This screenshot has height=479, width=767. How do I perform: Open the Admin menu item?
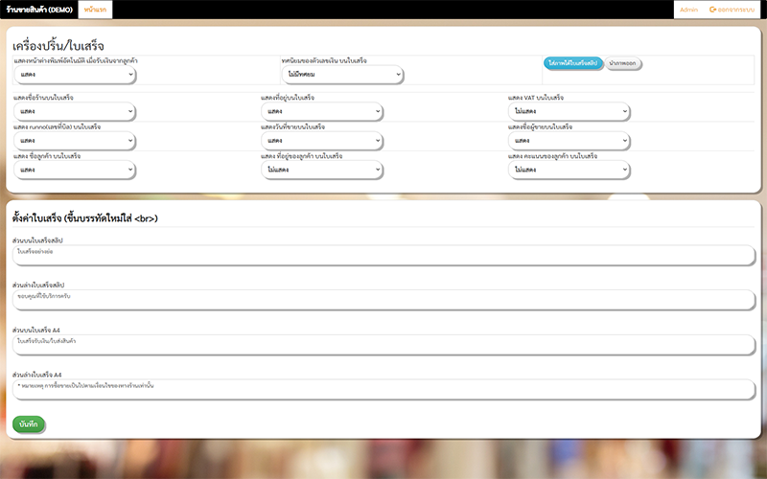[x=688, y=10]
